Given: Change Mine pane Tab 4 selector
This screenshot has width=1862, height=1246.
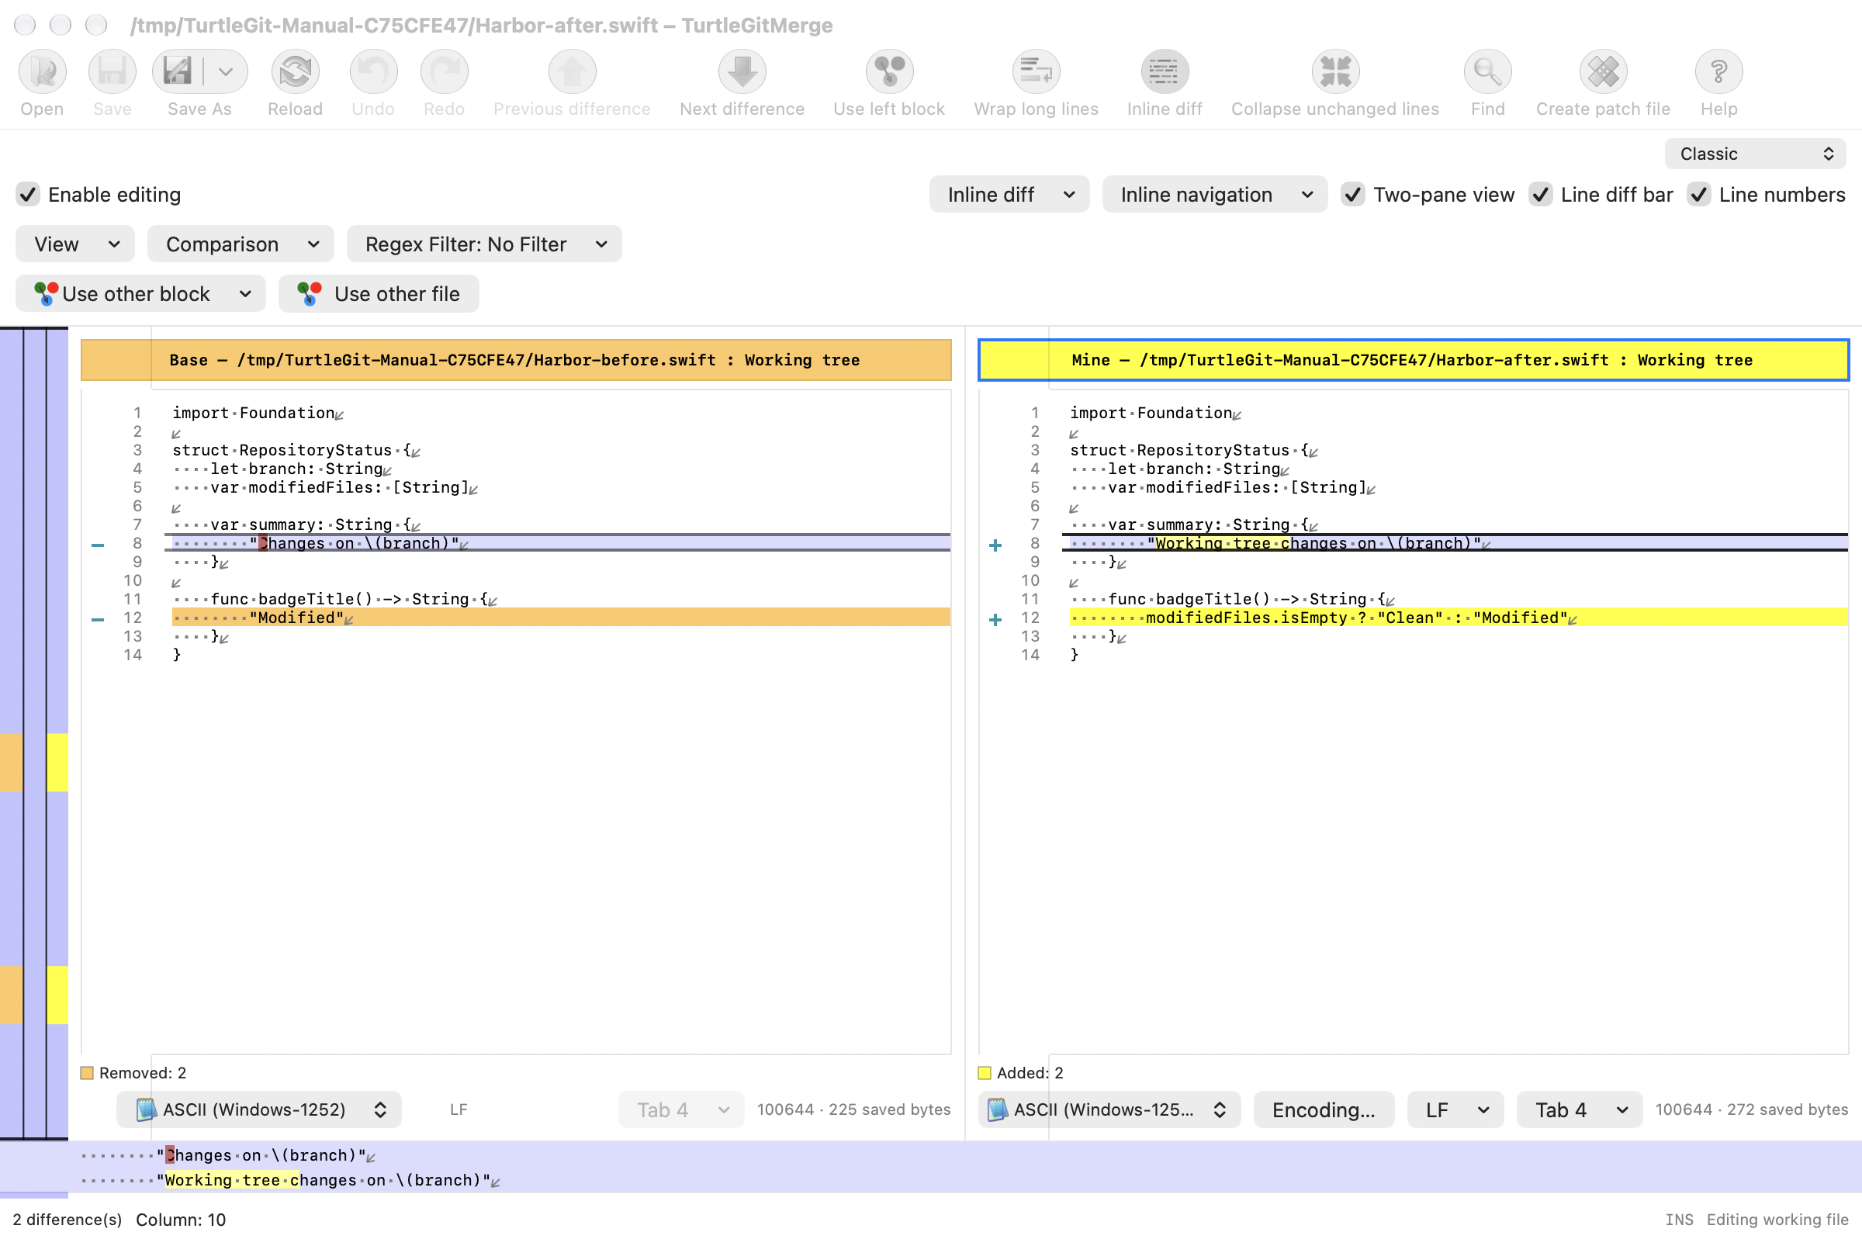Looking at the screenshot, I should pyautogui.click(x=1578, y=1109).
